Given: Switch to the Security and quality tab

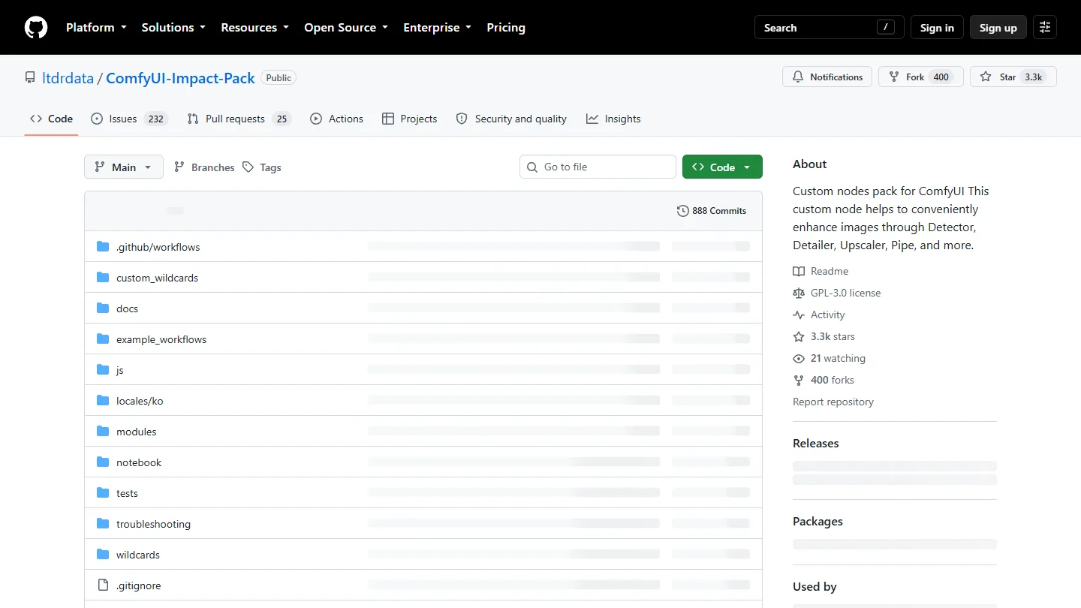Looking at the screenshot, I should [x=511, y=119].
